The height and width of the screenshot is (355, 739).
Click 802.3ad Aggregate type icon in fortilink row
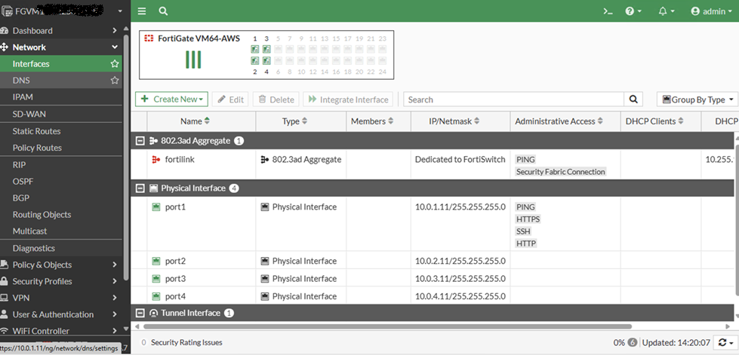(x=265, y=160)
